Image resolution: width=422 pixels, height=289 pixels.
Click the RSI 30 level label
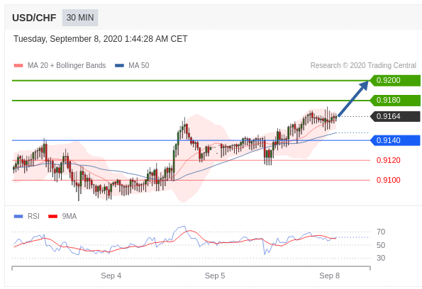(381, 258)
